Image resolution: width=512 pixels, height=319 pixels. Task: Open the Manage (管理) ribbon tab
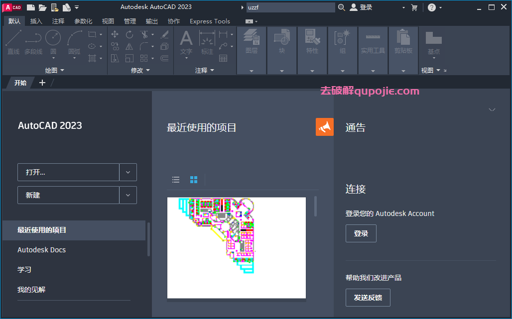(x=130, y=21)
